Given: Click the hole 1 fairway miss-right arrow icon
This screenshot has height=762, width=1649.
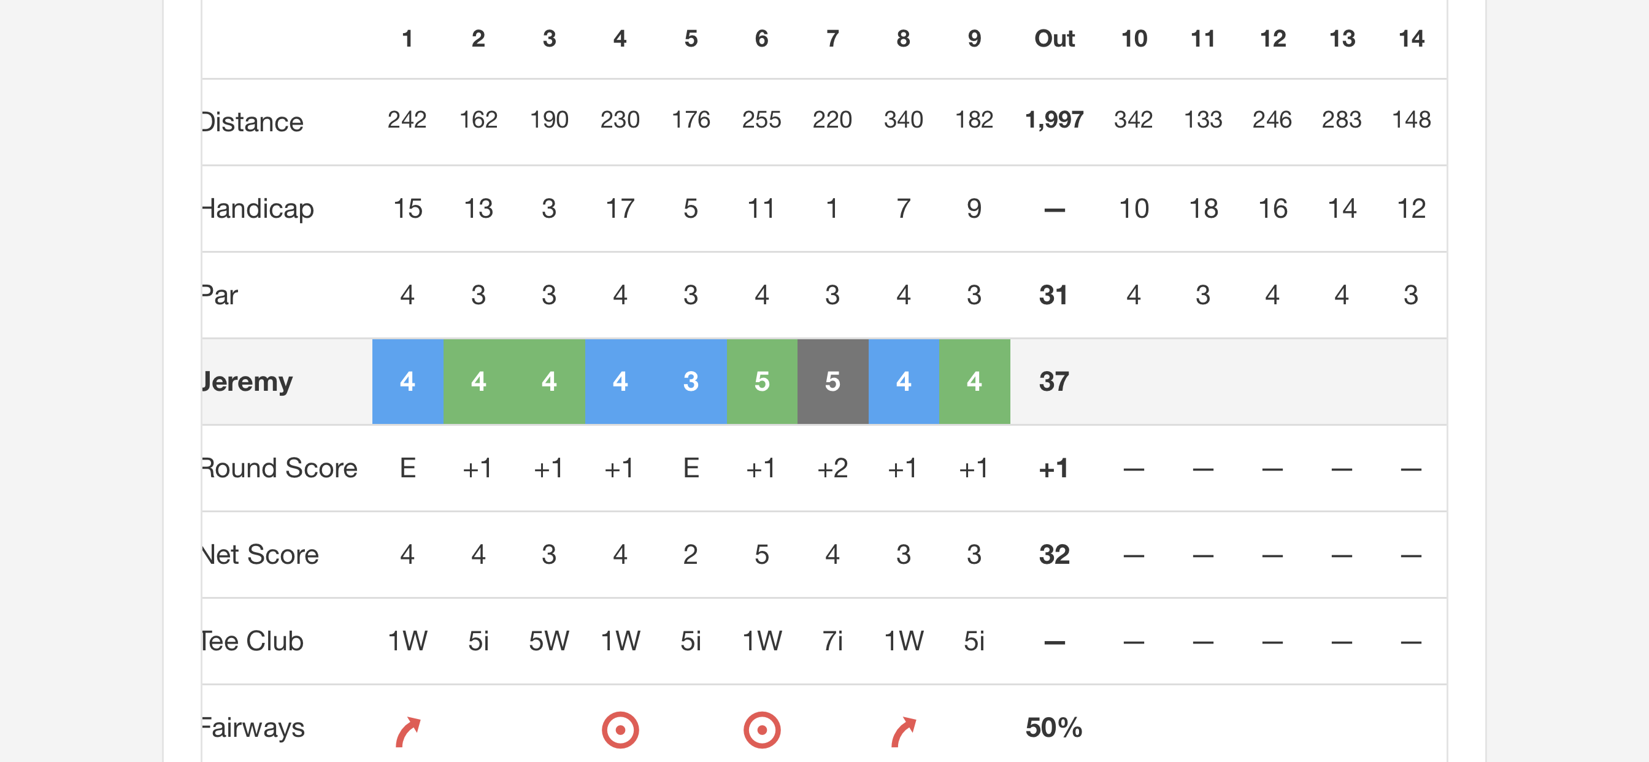Looking at the screenshot, I should tap(408, 732).
